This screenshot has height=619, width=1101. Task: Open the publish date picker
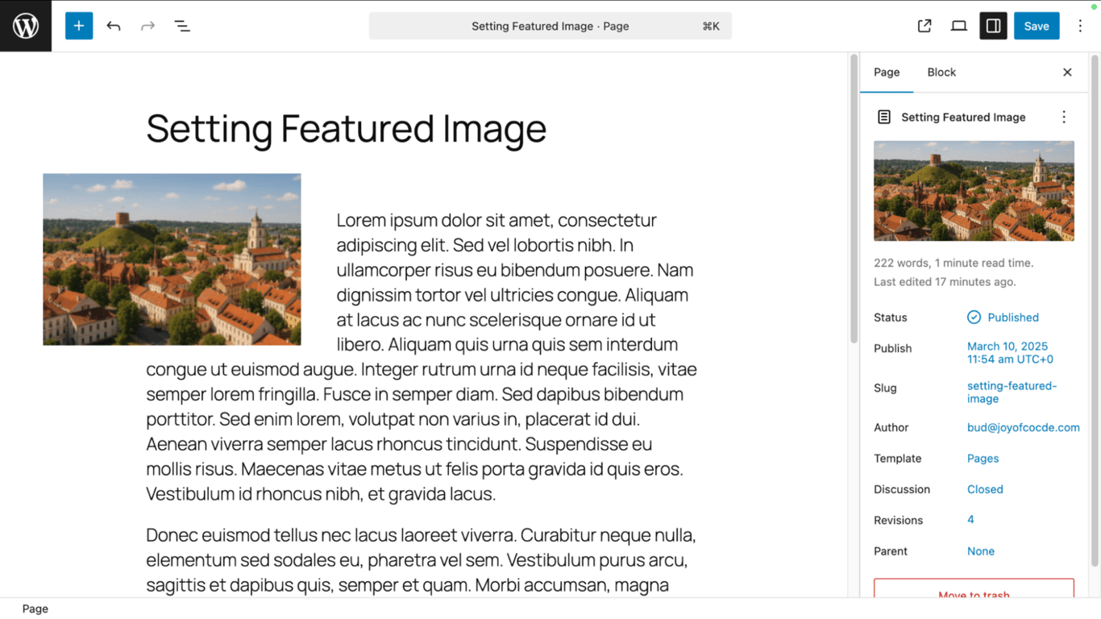1008,353
